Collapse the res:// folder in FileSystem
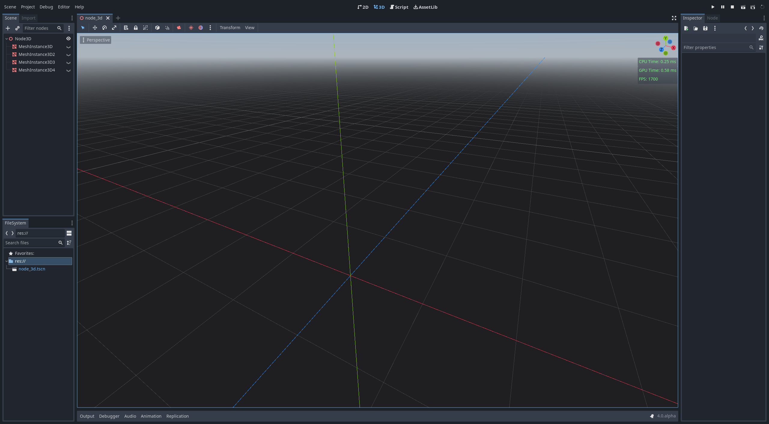The height and width of the screenshot is (424, 769). tap(6, 261)
